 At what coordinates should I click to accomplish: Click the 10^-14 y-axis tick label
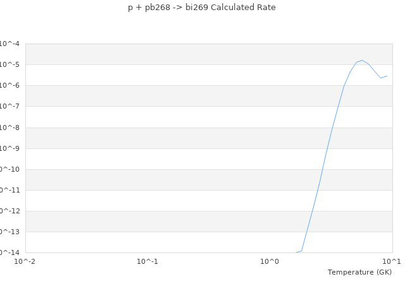click(9, 252)
